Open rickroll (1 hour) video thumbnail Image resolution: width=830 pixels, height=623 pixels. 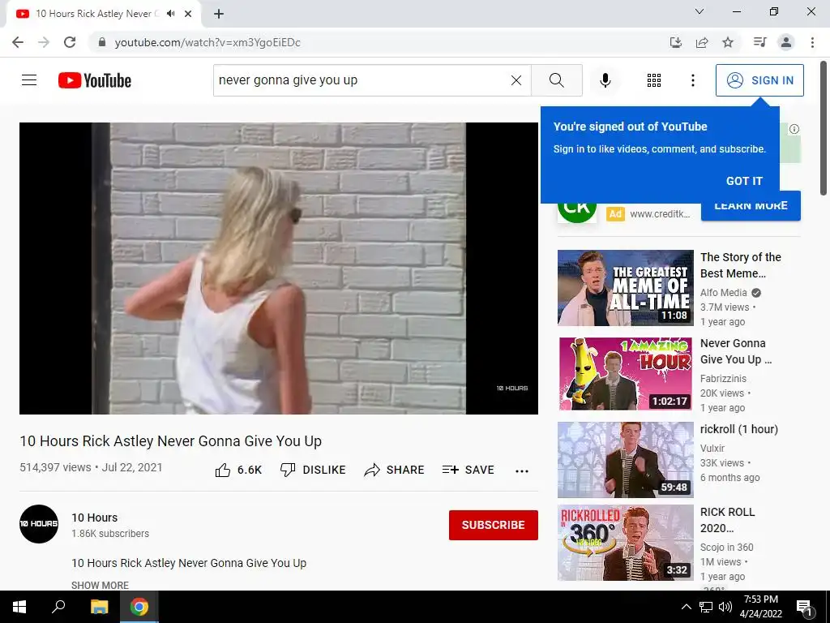point(625,460)
